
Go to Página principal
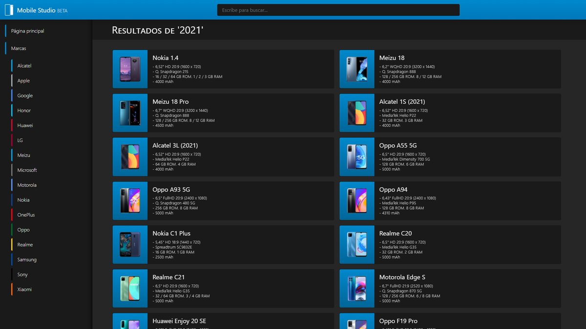click(x=27, y=31)
